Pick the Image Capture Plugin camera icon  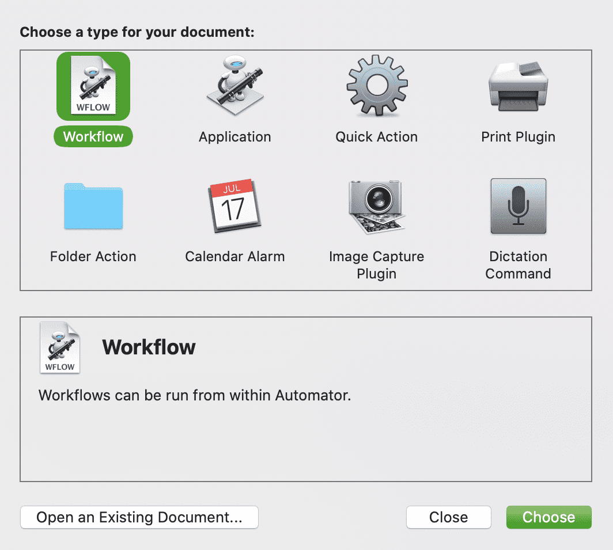(377, 207)
